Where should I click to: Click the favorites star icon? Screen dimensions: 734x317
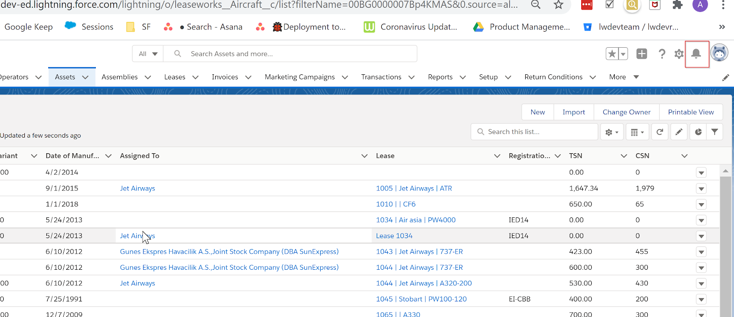click(x=612, y=54)
